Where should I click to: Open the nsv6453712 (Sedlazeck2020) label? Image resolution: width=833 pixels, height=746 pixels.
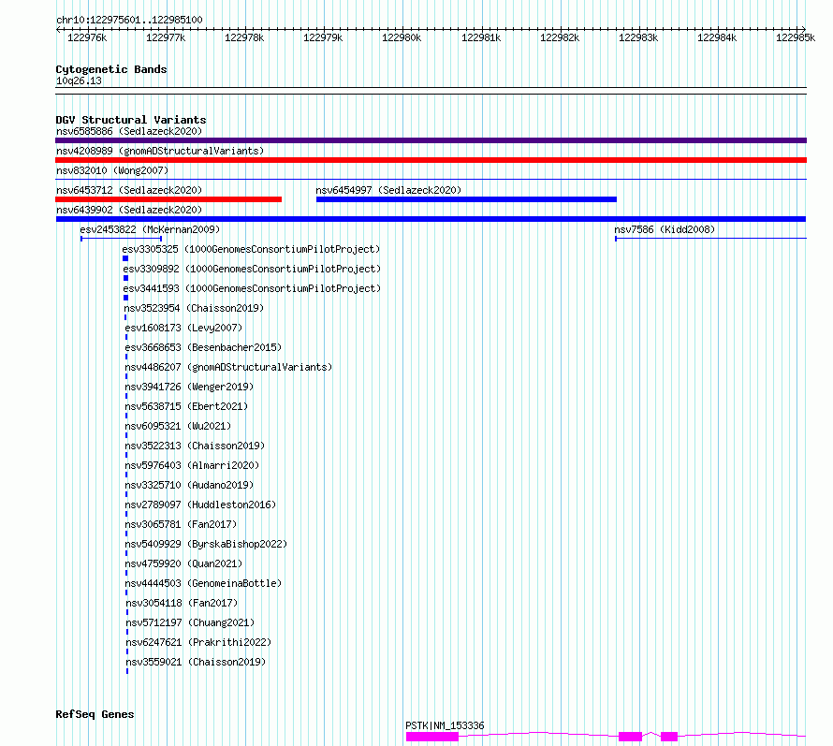[129, 190]
